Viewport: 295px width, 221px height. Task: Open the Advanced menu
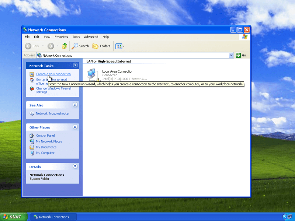click(91, 37)
